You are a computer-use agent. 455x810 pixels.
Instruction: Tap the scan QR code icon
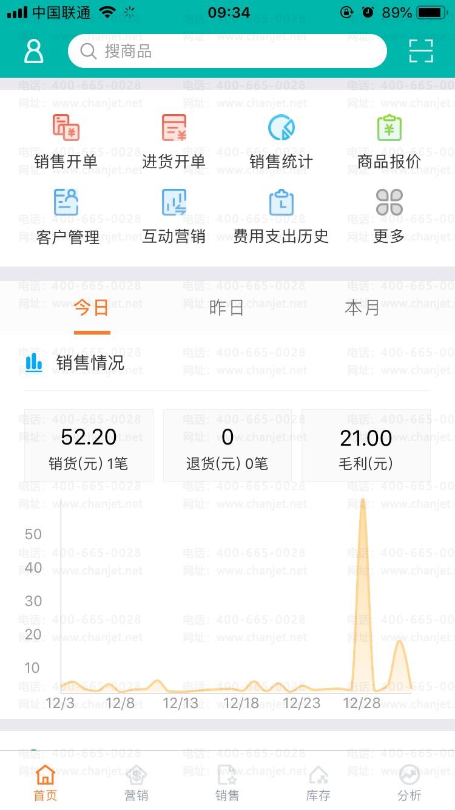pyautogui.click(x=421, y=51)
